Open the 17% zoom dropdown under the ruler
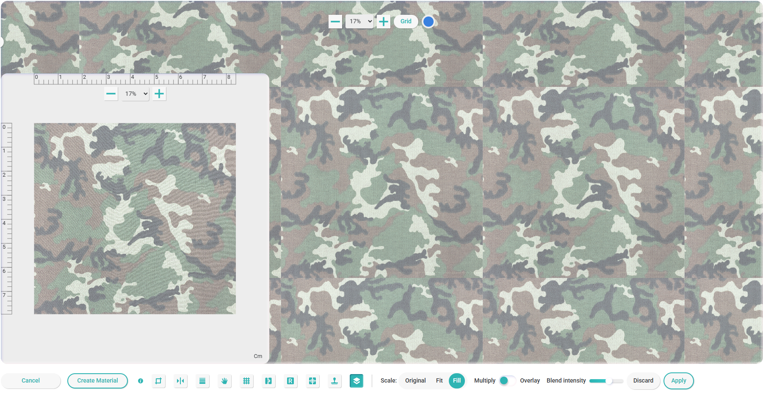 tap(135, 94)
